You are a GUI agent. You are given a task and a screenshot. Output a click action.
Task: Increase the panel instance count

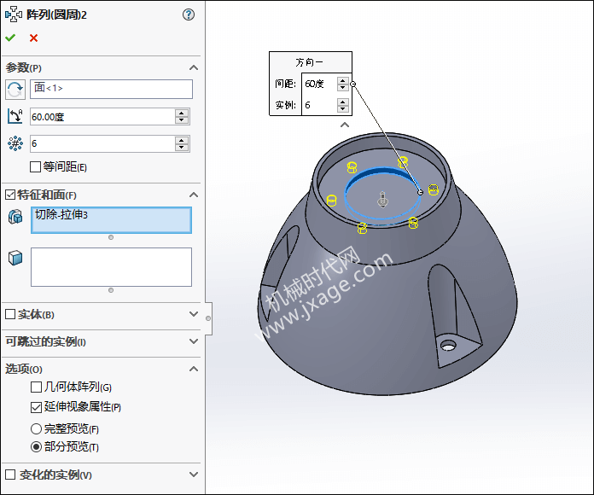(x=182, y=140)
